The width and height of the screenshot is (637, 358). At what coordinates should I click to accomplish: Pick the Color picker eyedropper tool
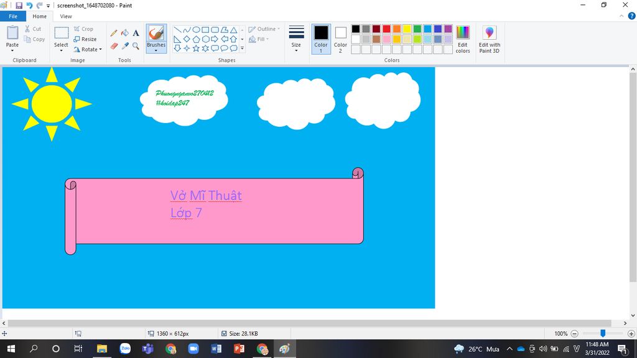(x=124, y=46)
